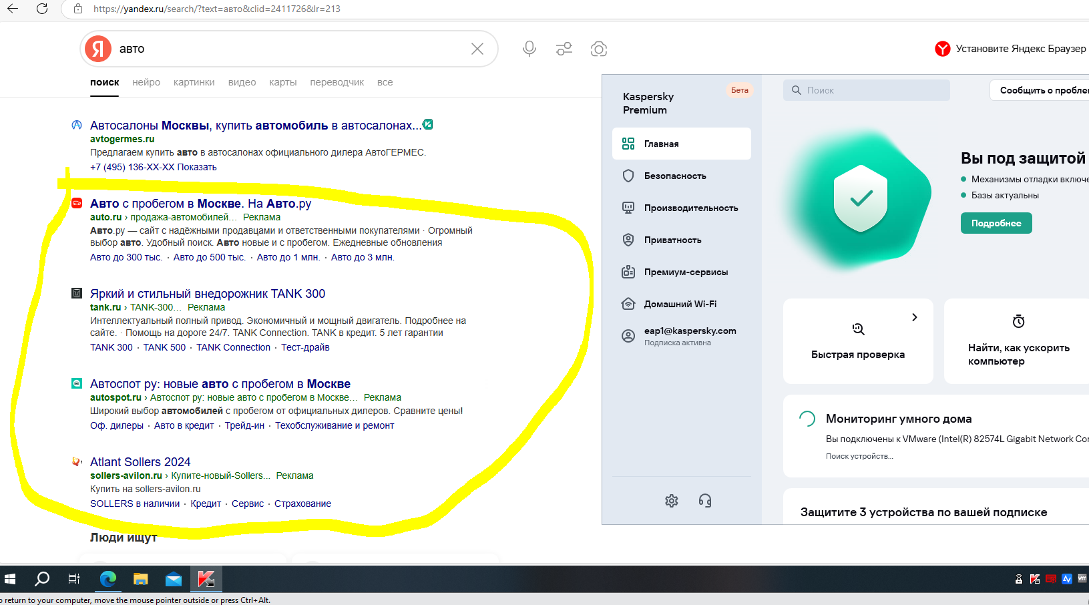Switch to the переводчик tab
Screen dimensions: 1089x605
[337, 82]
